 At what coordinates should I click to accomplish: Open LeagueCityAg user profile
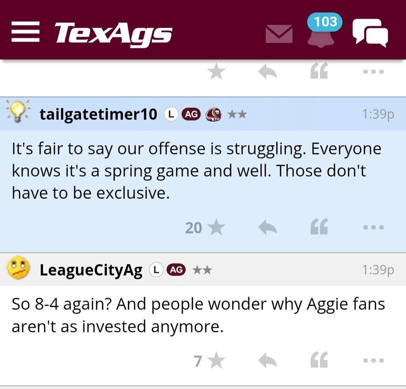[x=91, y=270]
